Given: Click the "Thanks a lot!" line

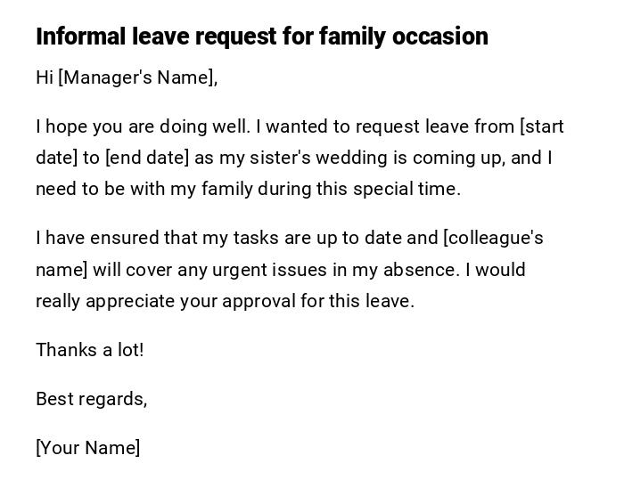Looking at the screenshot, I should tap(89, 350).
